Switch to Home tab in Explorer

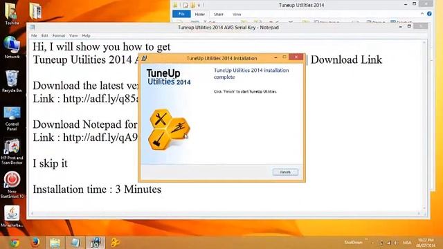(200, 14)
